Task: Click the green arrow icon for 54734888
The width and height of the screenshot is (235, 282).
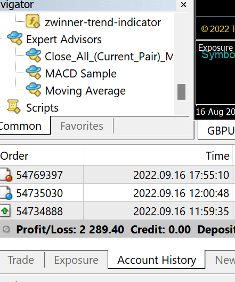Action: click(5, 211)
